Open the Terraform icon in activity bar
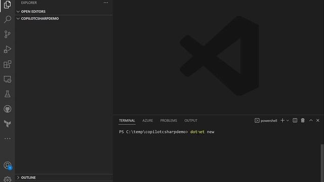The image size is (324, 182). tap(7, 123)
